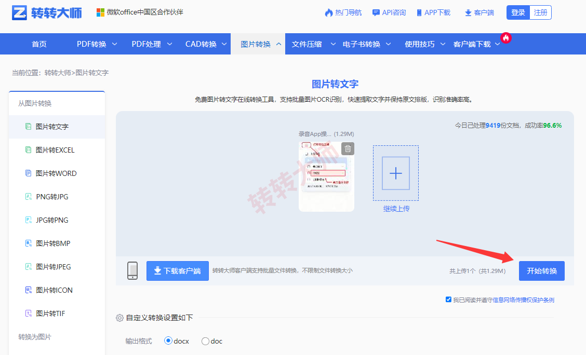Image resolution: width=586 pixels, height=355 pixels.
Task: Click the Microsoft Office partner logo
Action: [100, 12]
